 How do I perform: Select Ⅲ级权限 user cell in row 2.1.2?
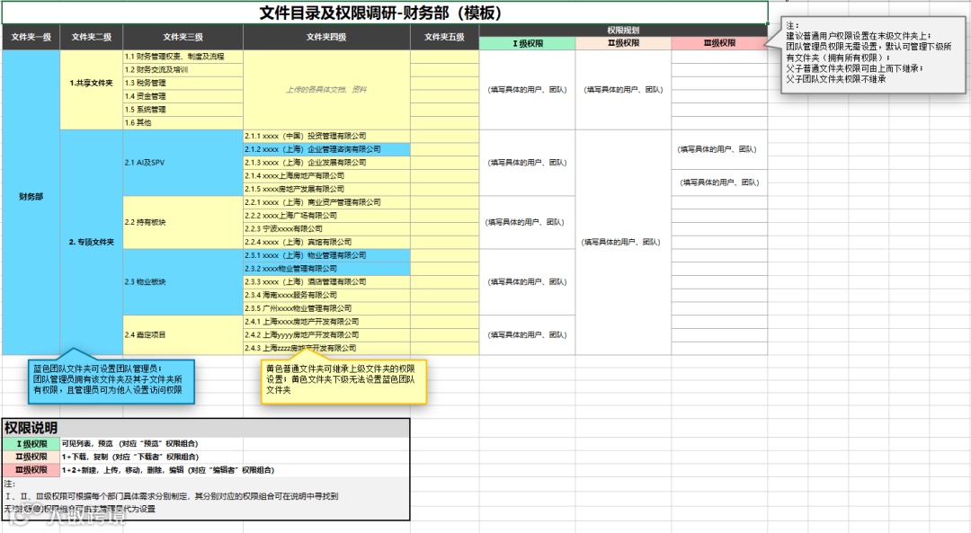click(719, 149)
